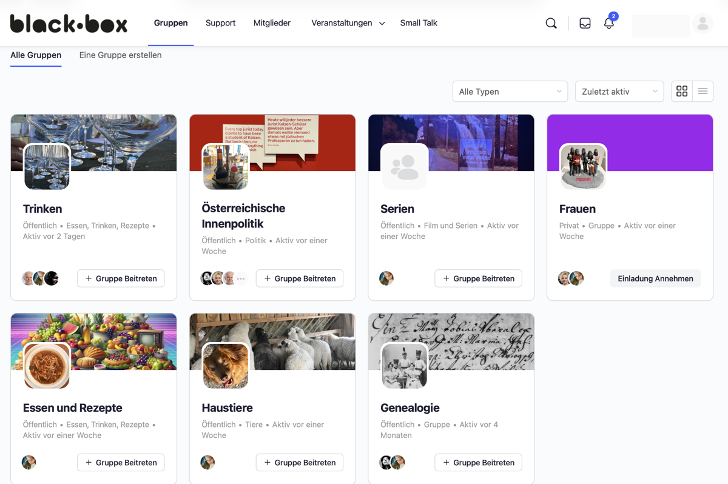This screenshot has height=484, width=728.
Task: Click the Serien group placeholder avatar
Action: pyautogui.click(x=404, y=167)
